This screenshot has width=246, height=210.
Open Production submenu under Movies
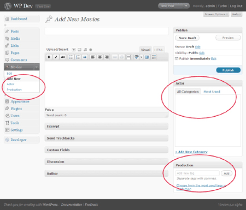click(14, 89)
